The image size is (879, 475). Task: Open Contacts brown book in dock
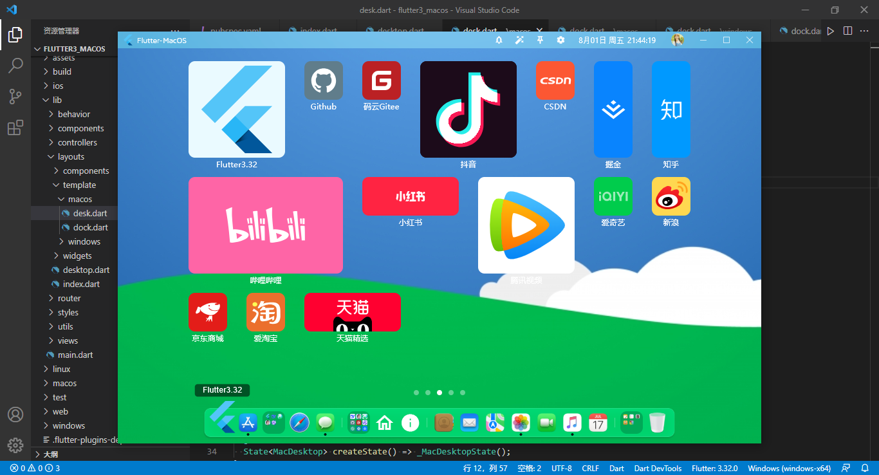[444, 423]
